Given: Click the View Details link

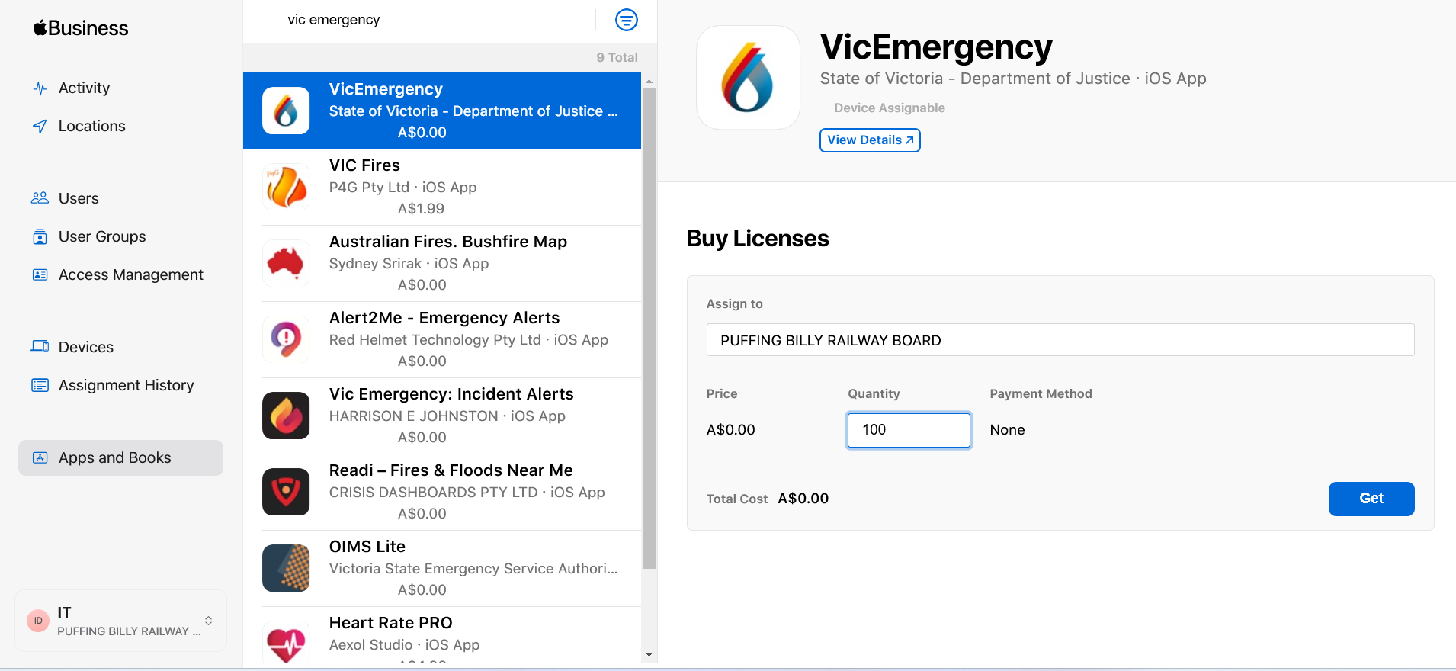Looking at the screenshot, I should pos(870,140).
